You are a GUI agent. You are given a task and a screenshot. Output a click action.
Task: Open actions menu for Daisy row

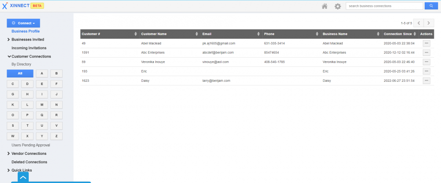pos(426,81)
